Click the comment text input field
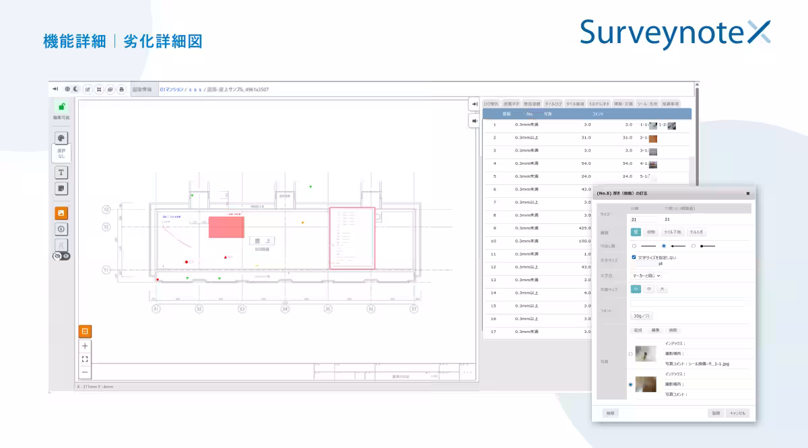Screen dimensions: 808x448 [x=687, y=303]
